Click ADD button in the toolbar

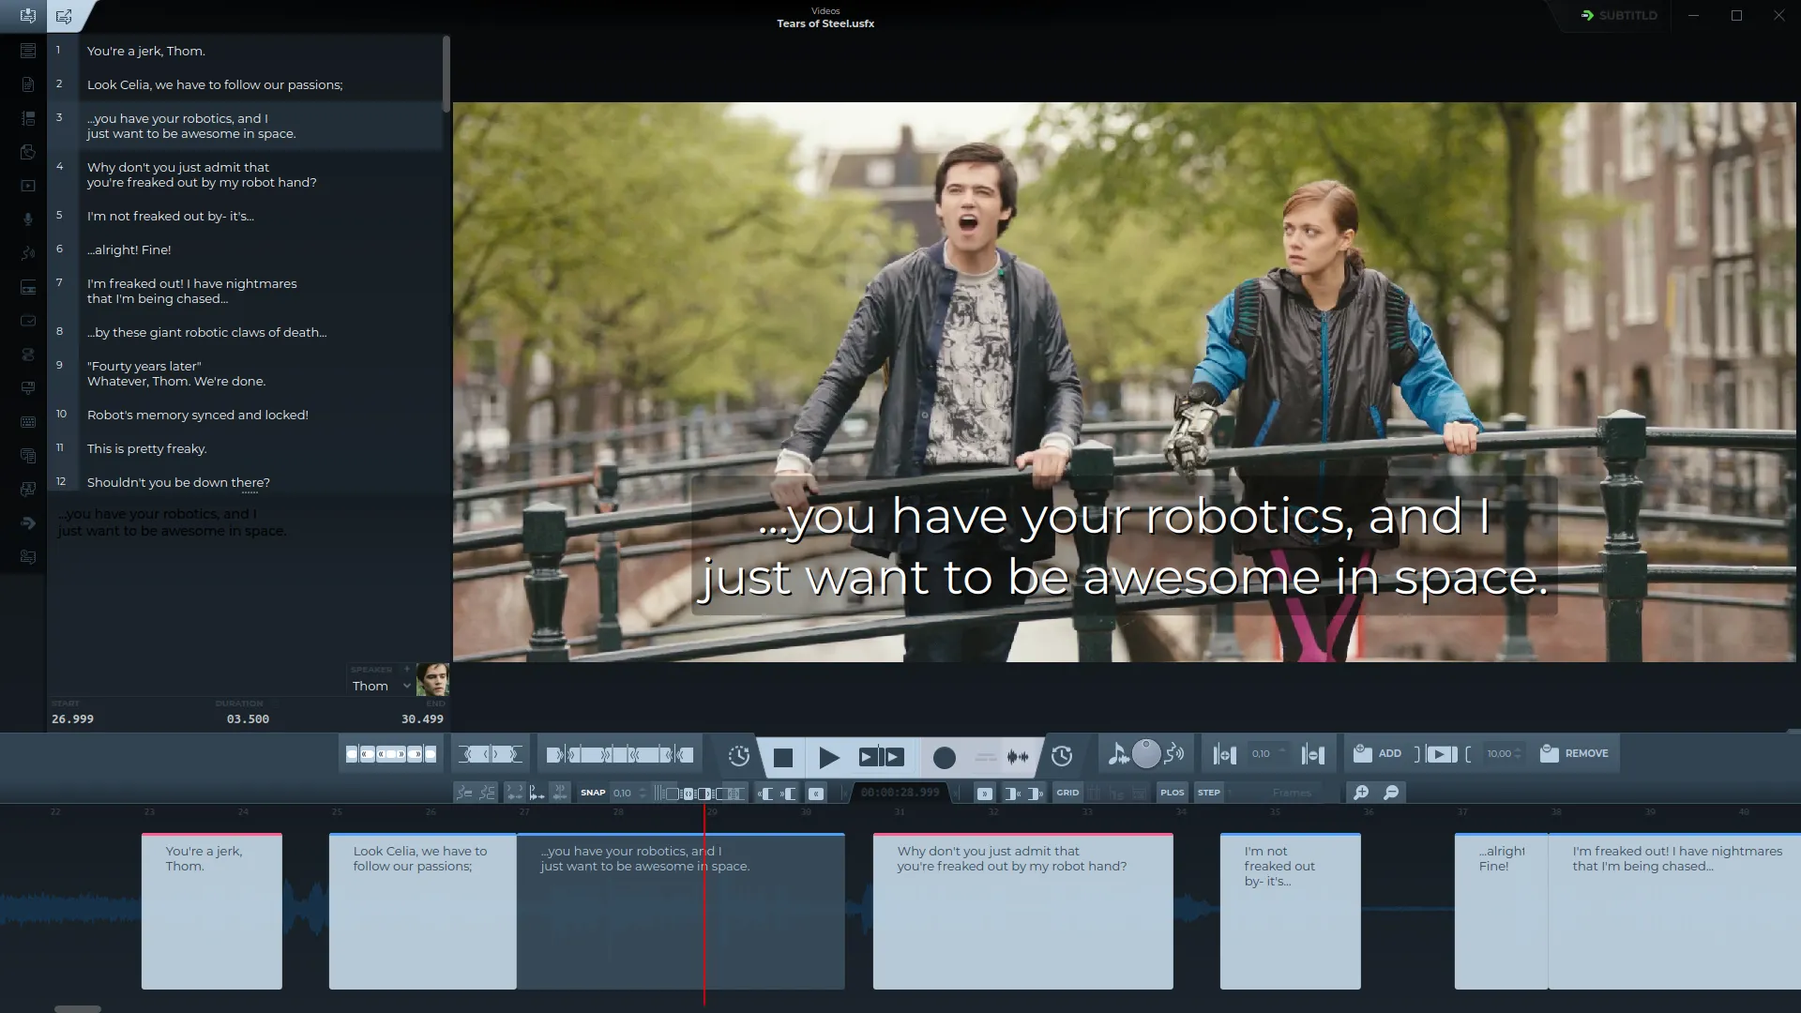tap(1377, 753)
